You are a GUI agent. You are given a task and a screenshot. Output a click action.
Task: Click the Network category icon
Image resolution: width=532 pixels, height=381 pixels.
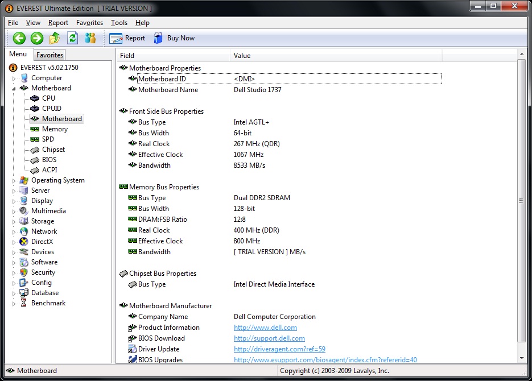click(x=24, y=231)
